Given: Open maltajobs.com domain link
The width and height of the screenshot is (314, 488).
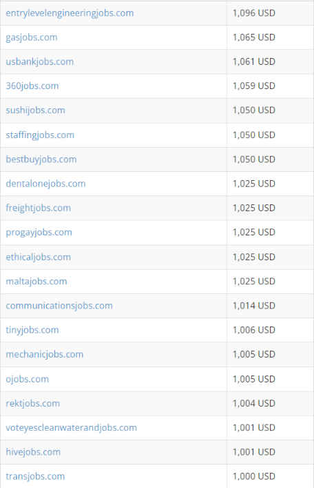Looking at the screenshot, I should coord(36,282).
